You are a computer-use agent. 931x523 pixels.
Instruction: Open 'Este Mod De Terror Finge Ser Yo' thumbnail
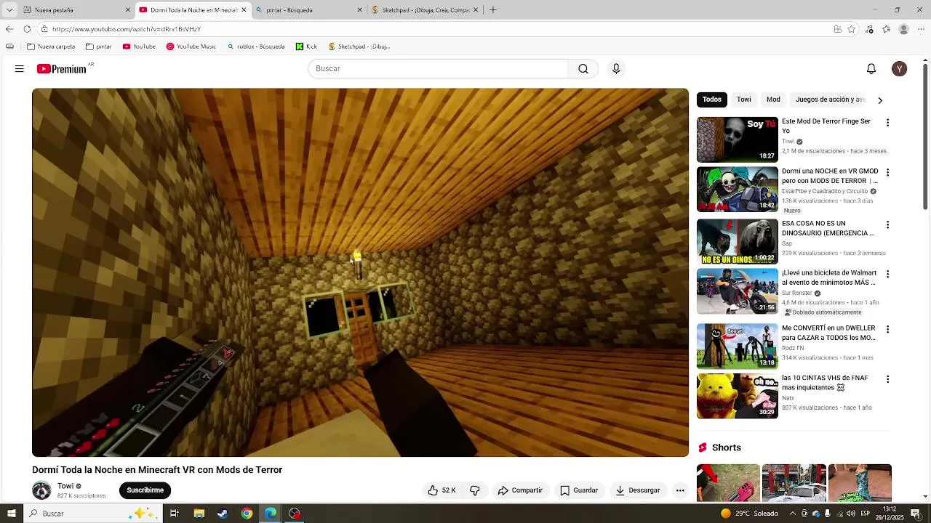[x=738, y=139]
